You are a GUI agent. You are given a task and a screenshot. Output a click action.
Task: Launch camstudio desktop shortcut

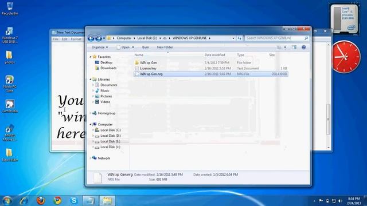coord(10,106)
